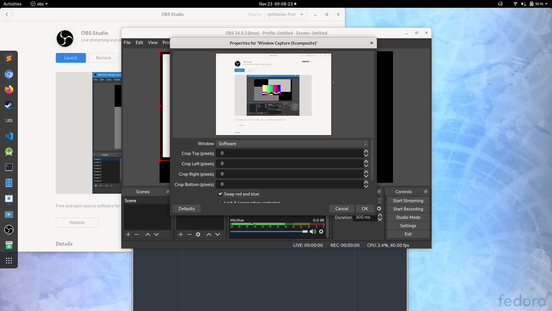Remove the selected scene with minus icon
Image resolution: width=552 pixels, height=311 pixels.
(x=137, y=235)
